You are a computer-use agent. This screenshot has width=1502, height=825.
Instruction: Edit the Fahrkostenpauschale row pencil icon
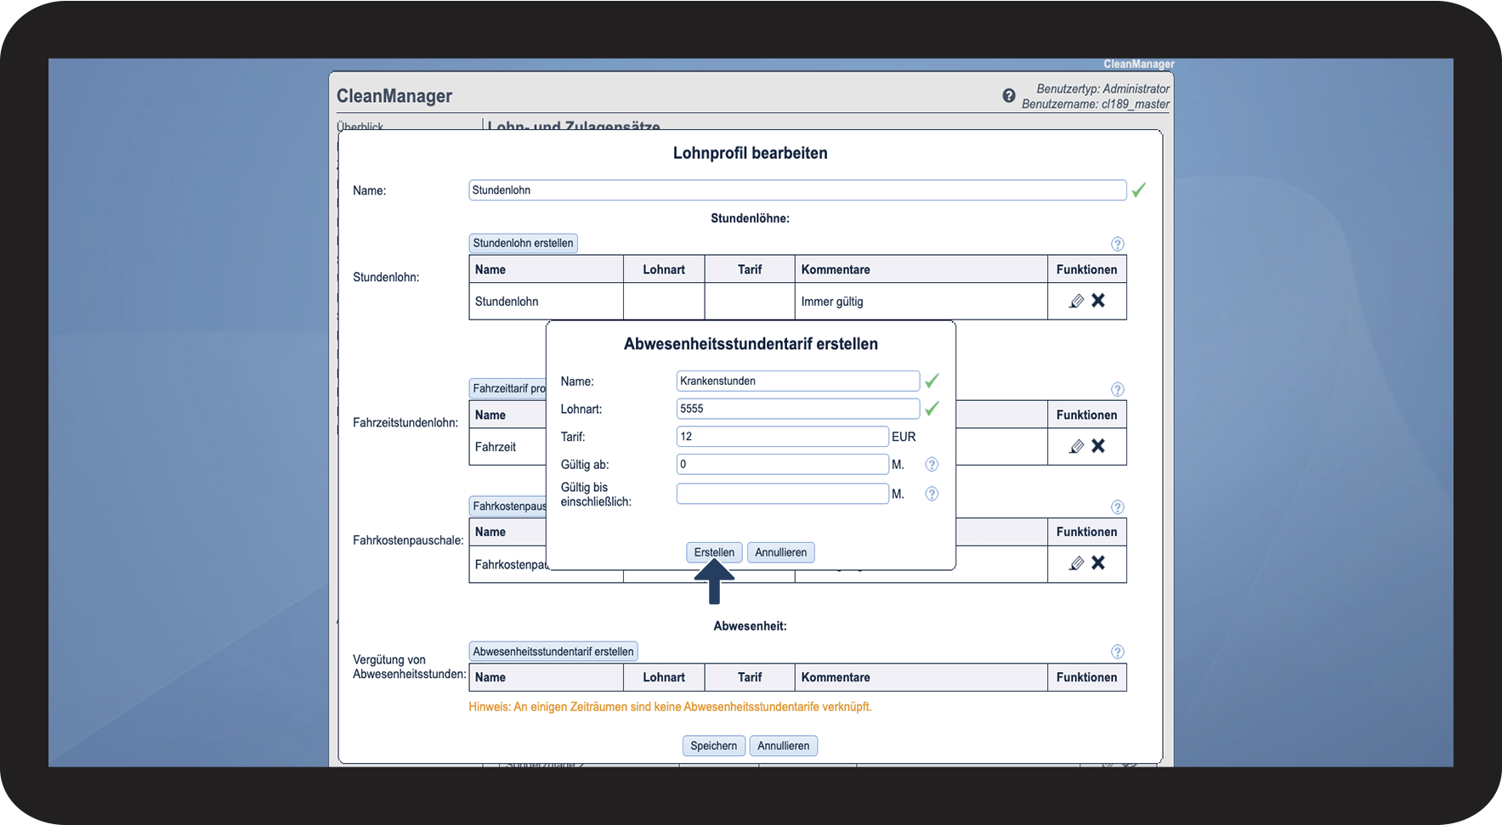[x=1076, y=563]
